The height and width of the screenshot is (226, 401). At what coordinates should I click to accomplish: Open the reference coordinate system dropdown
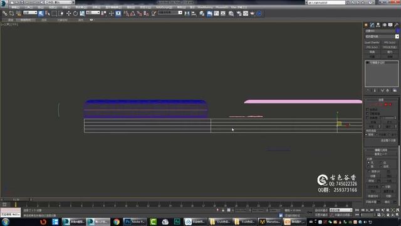(93, 13)
